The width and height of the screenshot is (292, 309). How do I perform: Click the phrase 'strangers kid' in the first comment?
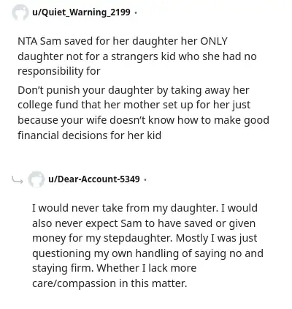pos(143,56)
